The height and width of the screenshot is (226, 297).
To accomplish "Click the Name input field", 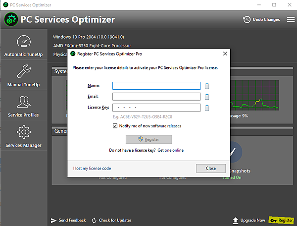I will point(156,86).
